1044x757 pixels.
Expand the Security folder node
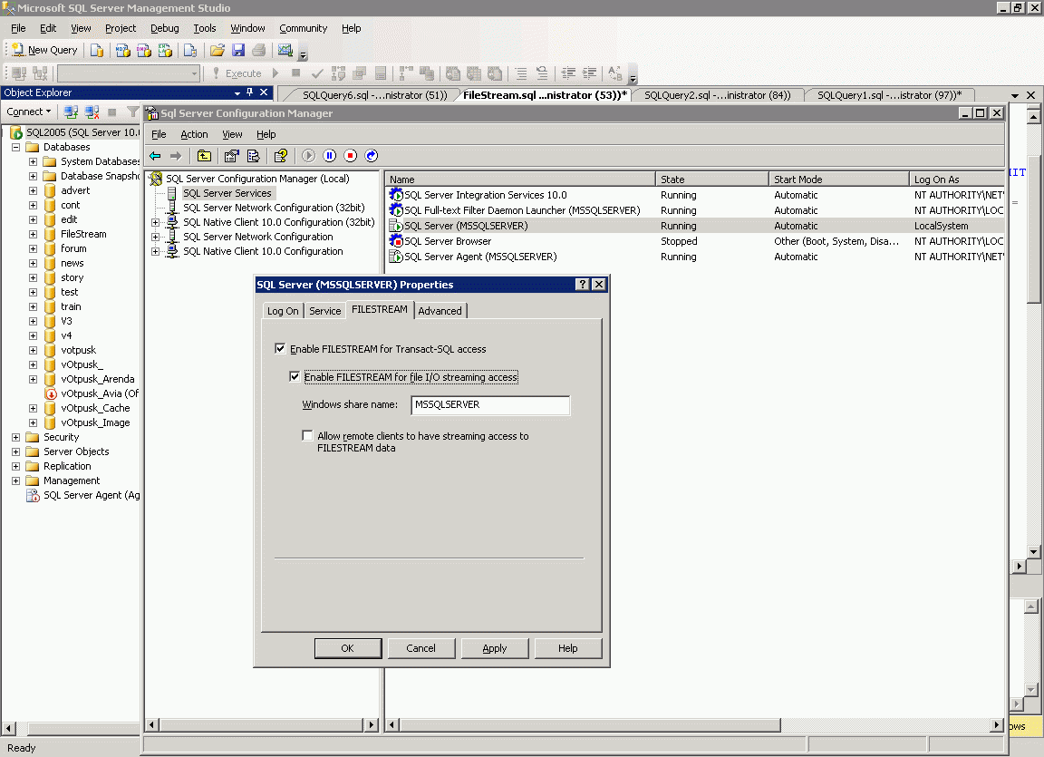pos(16,437)
